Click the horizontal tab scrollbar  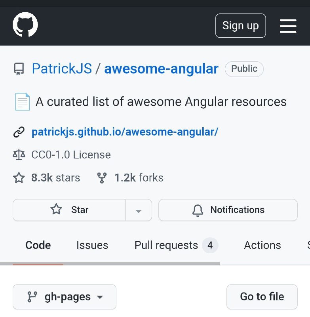[x=110, y=264]
